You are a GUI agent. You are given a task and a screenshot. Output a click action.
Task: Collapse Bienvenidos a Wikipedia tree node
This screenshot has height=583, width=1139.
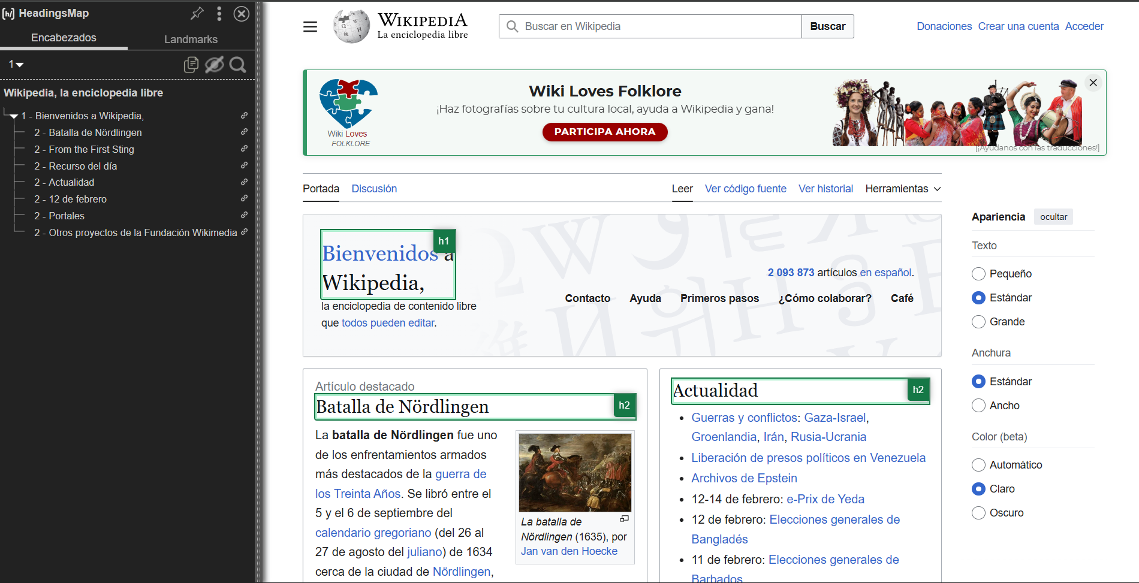click(x=14, y=116)
